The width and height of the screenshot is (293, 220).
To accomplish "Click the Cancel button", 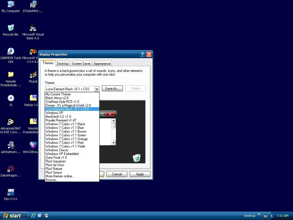I will (117, 174).
